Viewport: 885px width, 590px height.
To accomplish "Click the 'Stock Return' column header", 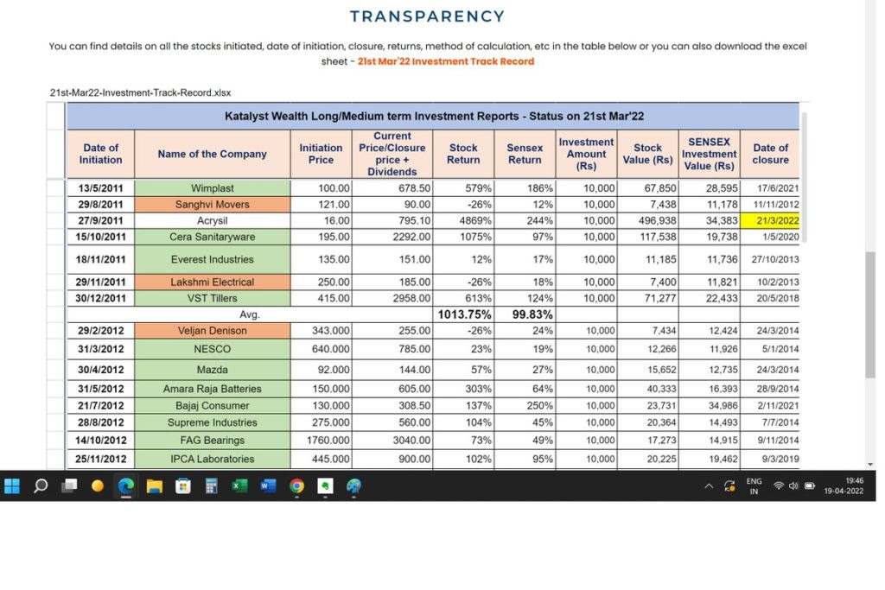I will tap(463, 154).
